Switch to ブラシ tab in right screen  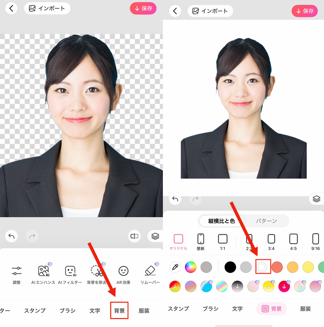coord(210,309)
